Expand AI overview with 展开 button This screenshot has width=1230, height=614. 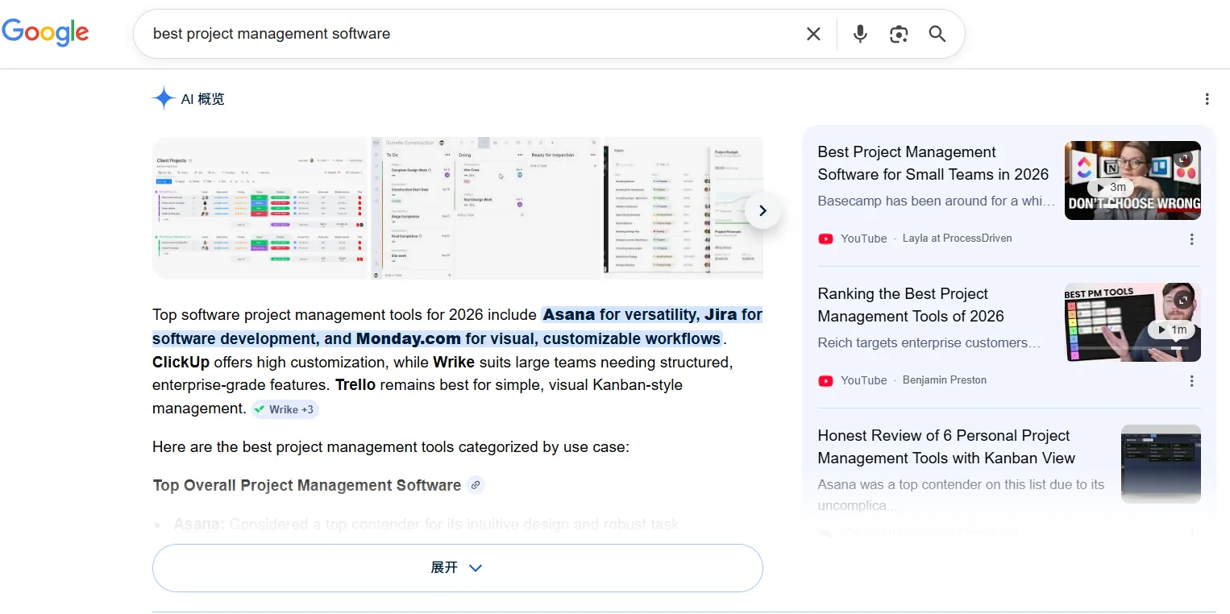457,568
